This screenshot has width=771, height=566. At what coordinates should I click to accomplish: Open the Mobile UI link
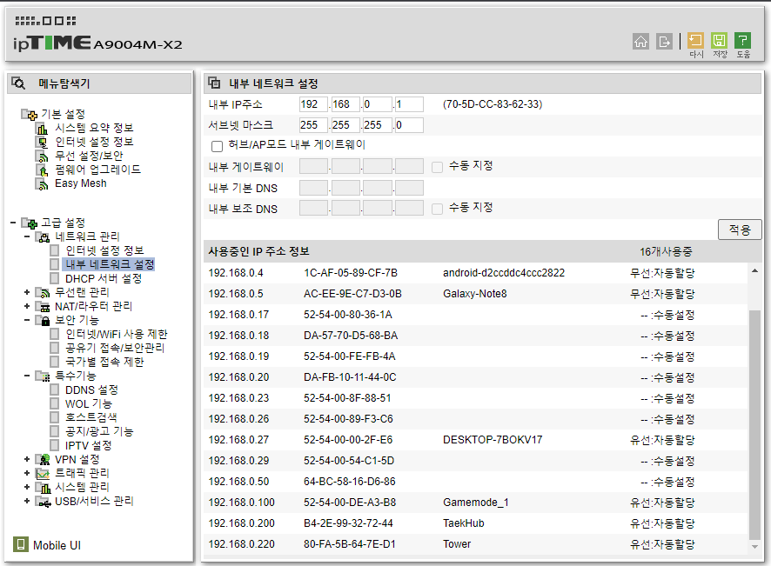tap(57, 545)
